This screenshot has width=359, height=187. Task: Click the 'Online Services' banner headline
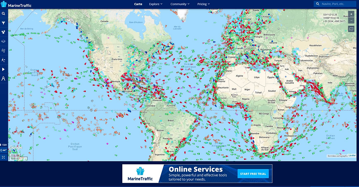(x=196, y=169)
